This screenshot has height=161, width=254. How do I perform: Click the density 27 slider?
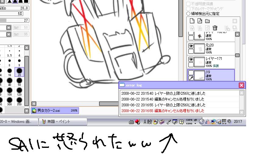(x=14, y=20)
